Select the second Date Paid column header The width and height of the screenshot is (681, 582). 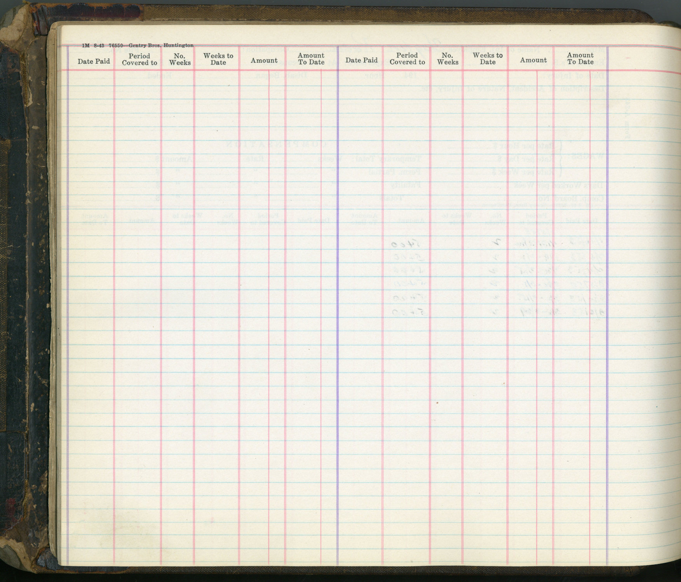tap(361, 60)
